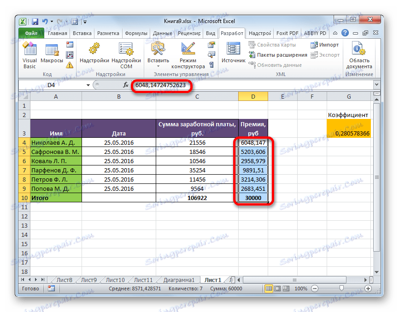This screenshot has width=399, height=312.
Task: Open the Visual Basic editor
Action: coord(29,55)
